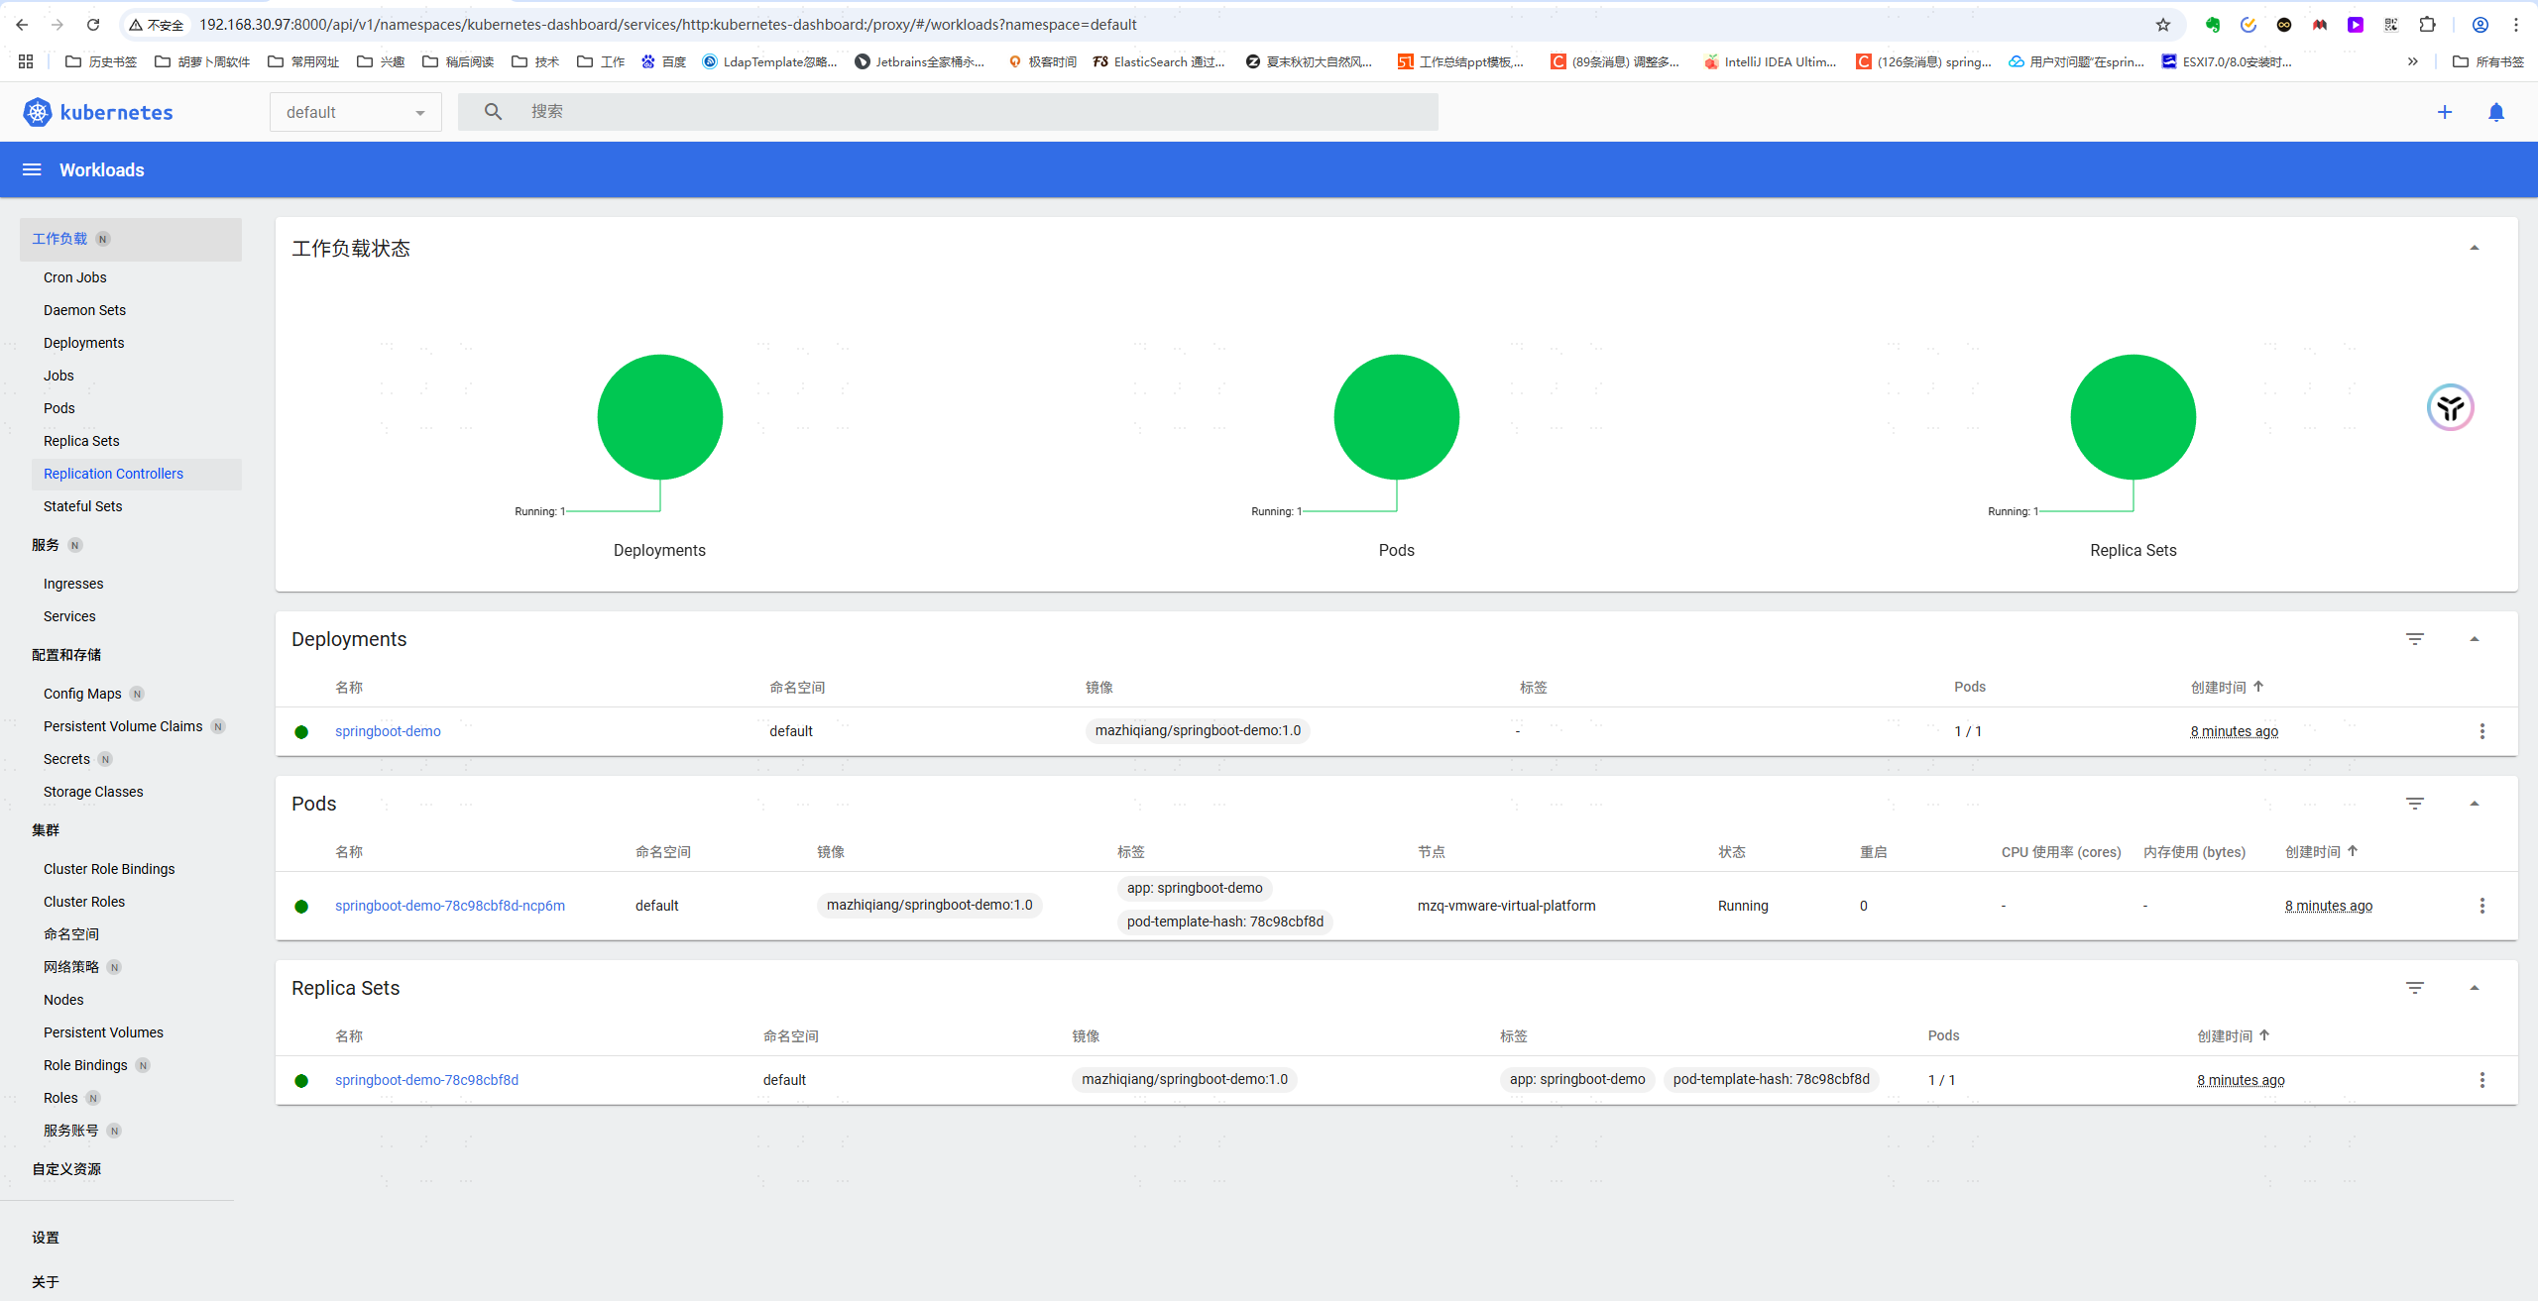The width and height of the screenshot is (2538, 1301).
Task: Open the notifications bell icon
Action: tap(2495, 112)
